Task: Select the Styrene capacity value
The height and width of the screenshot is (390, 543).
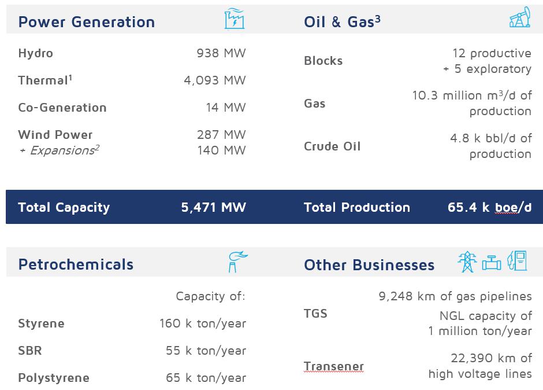Action: pyautogui.click(x=203, y=323)
